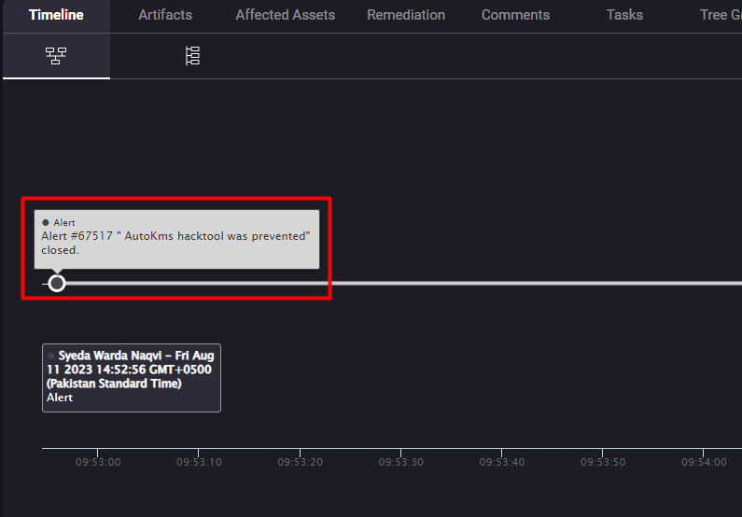This screenshot has height=517, width=742.
Task: Select the graph timeline view icon
Action: [56, 56]
